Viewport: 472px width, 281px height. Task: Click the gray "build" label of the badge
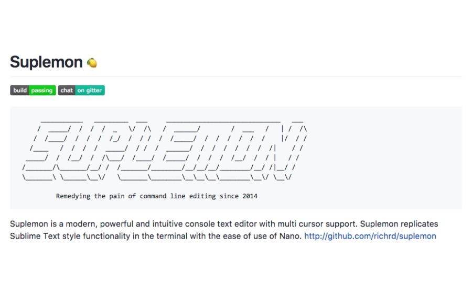pos(20,91)
